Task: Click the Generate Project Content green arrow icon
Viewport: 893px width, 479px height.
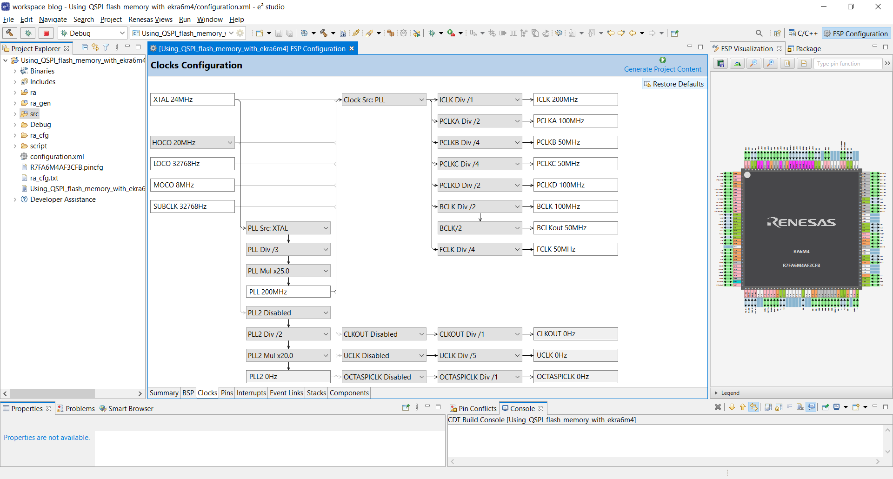Action: coord(663,60)
